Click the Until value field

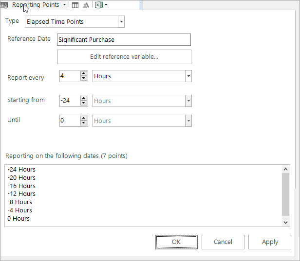coord(70,121)
